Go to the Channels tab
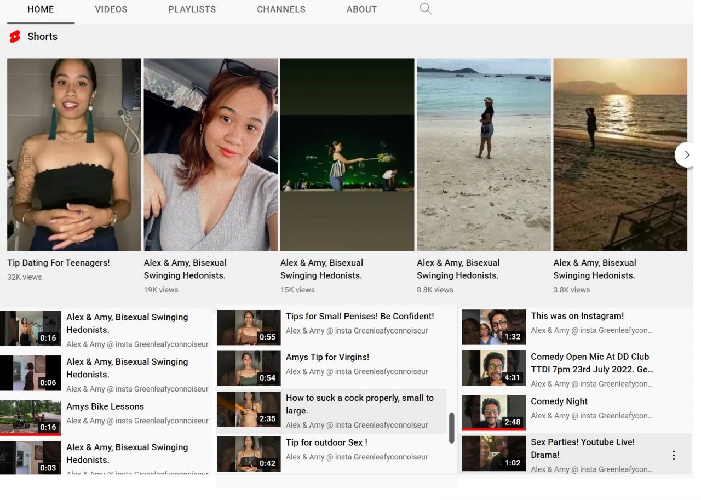 click(x=281, y=9)
